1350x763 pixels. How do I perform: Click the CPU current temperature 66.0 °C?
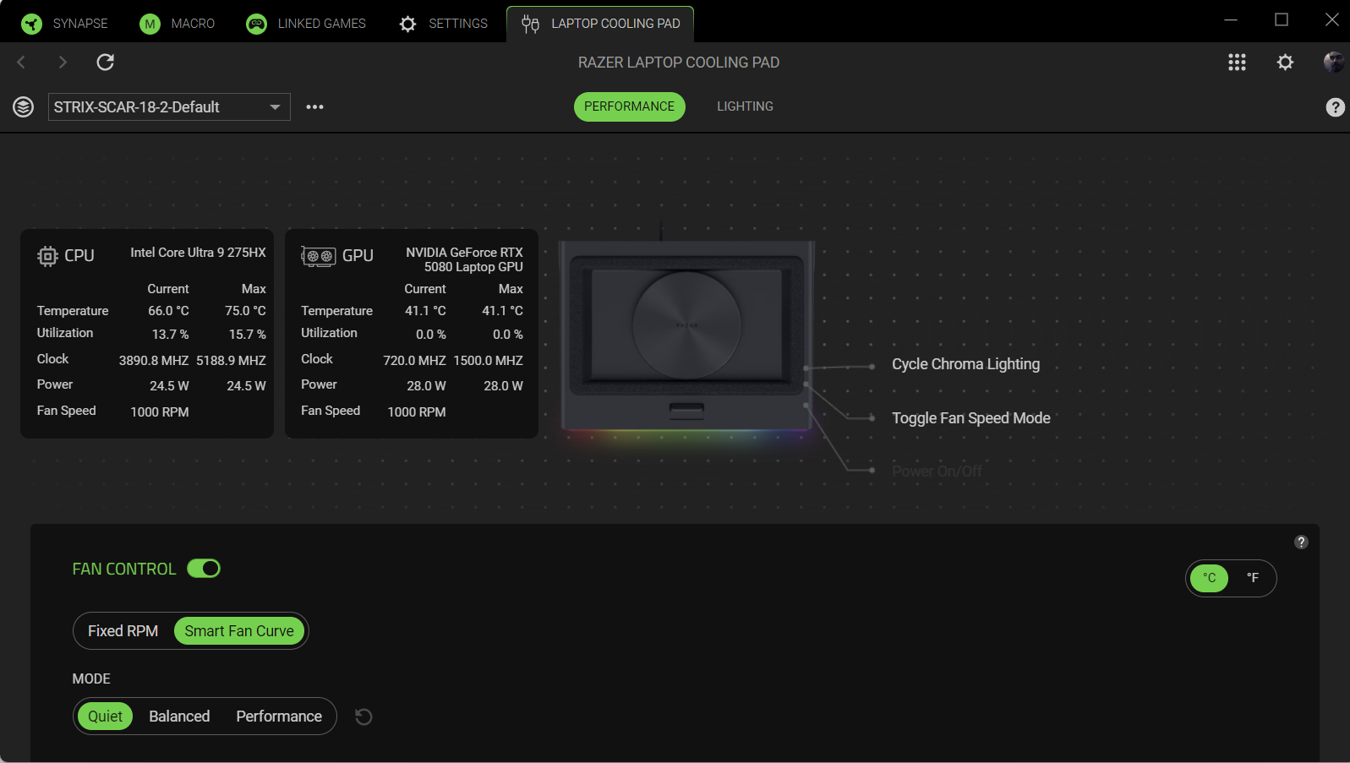click(168, 311)
